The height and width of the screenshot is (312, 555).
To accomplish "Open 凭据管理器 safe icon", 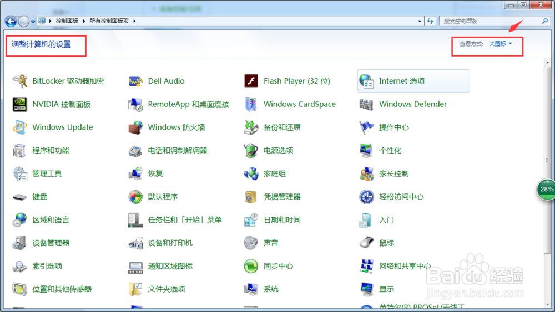I will coord(251,197).
